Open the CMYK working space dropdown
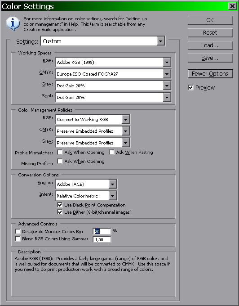Image resolution: width=239 pixels, height=306 pixels. pyautogui.click(x=113, y=74)
